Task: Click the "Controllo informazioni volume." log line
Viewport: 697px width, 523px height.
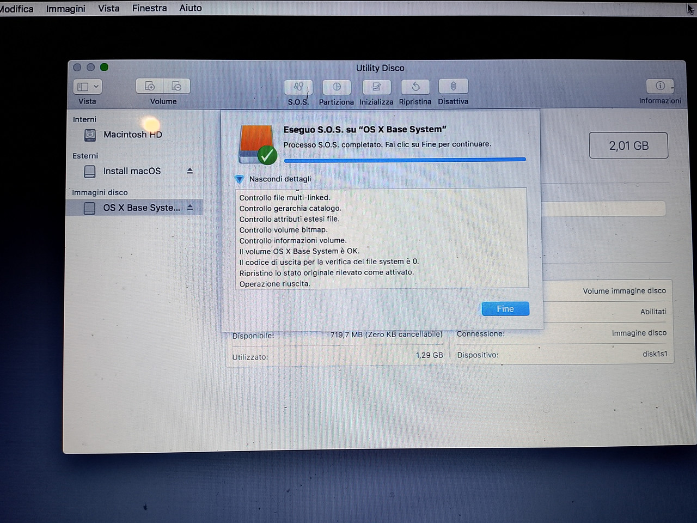Action: [293, 240]
